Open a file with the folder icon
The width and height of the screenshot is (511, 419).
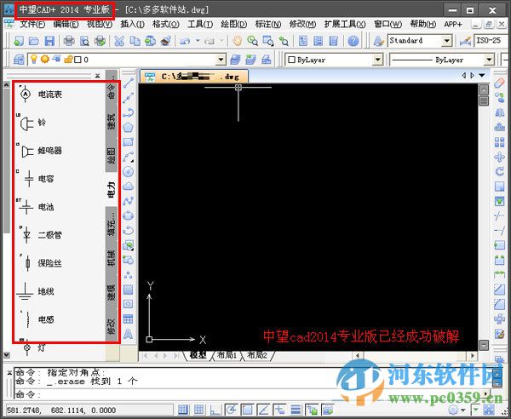(x=34, y=41)
